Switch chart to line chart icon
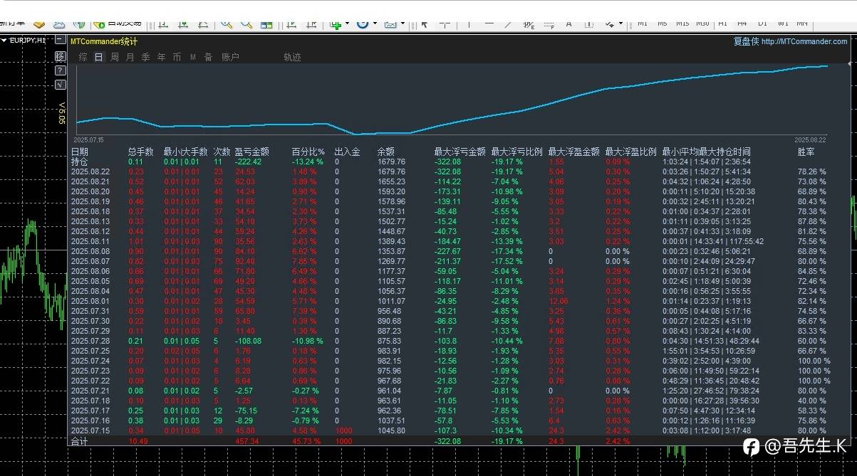The image size is (857, 476). [203, 23]
